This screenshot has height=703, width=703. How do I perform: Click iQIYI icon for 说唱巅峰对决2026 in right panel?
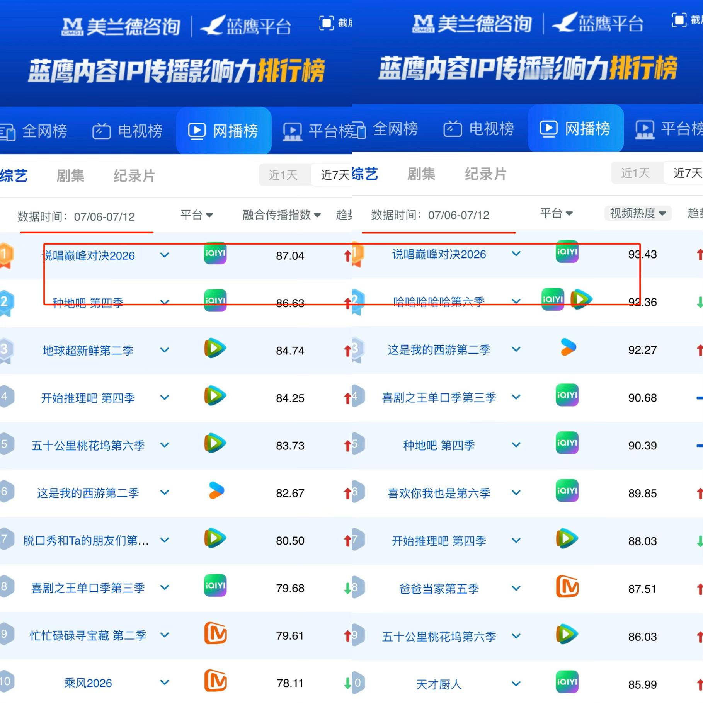coord(567,252)
